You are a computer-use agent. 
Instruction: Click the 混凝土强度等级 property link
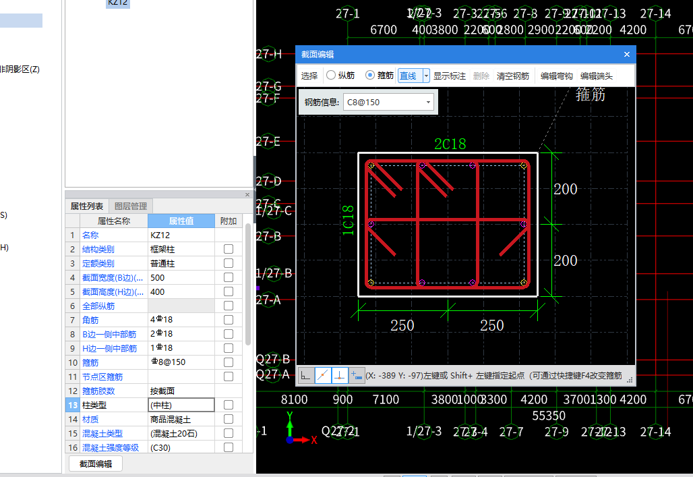pos(111,447)
